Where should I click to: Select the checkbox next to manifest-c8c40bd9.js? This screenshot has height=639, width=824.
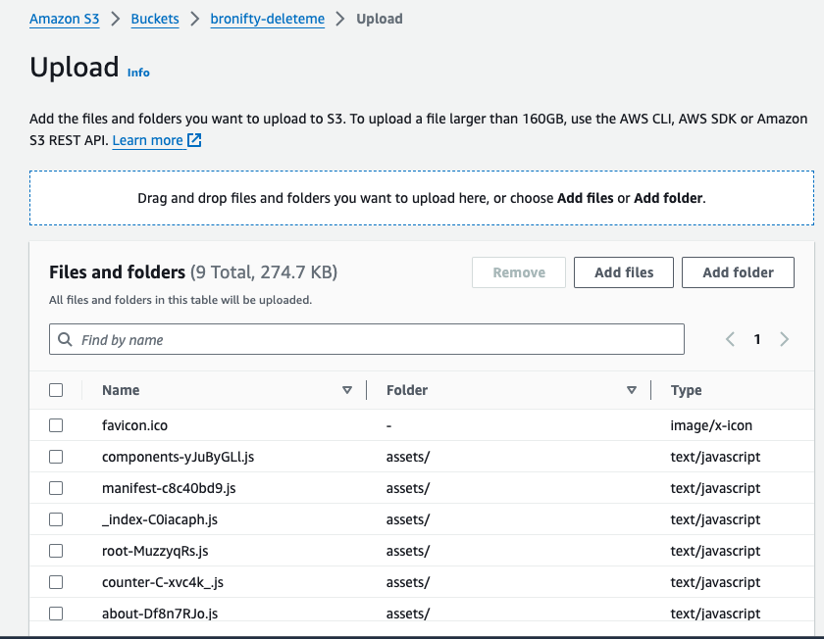click(x=56, y=487)
